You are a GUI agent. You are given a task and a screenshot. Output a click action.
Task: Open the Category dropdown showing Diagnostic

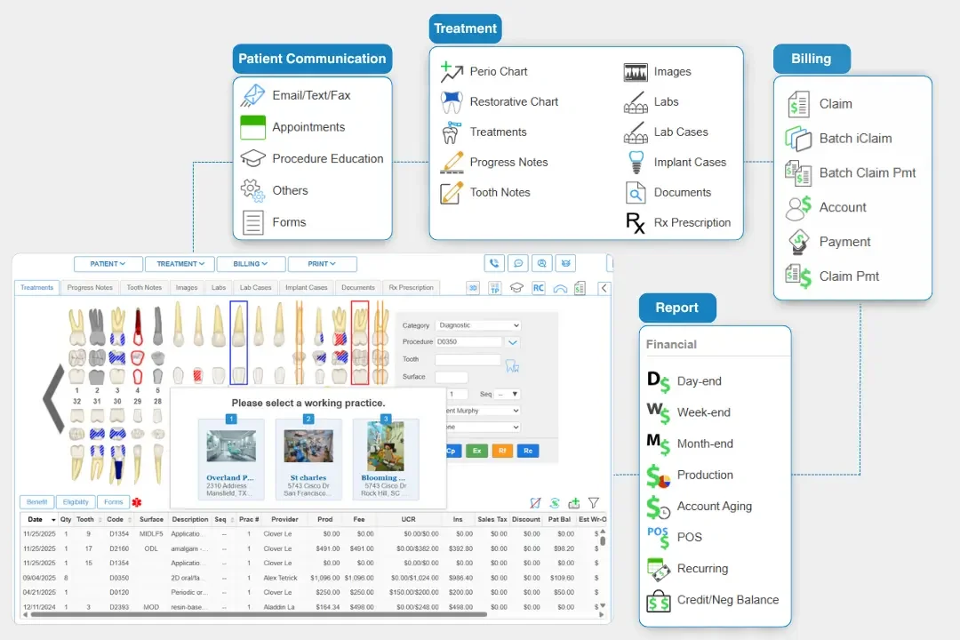478,325
